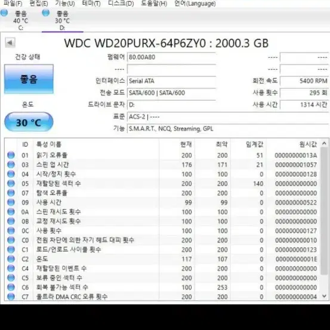The height and width of the screenshot is (330, 330).
Task: Click the status orb for C6 회복 불가능 섹터 수
Action: [11, 287]
